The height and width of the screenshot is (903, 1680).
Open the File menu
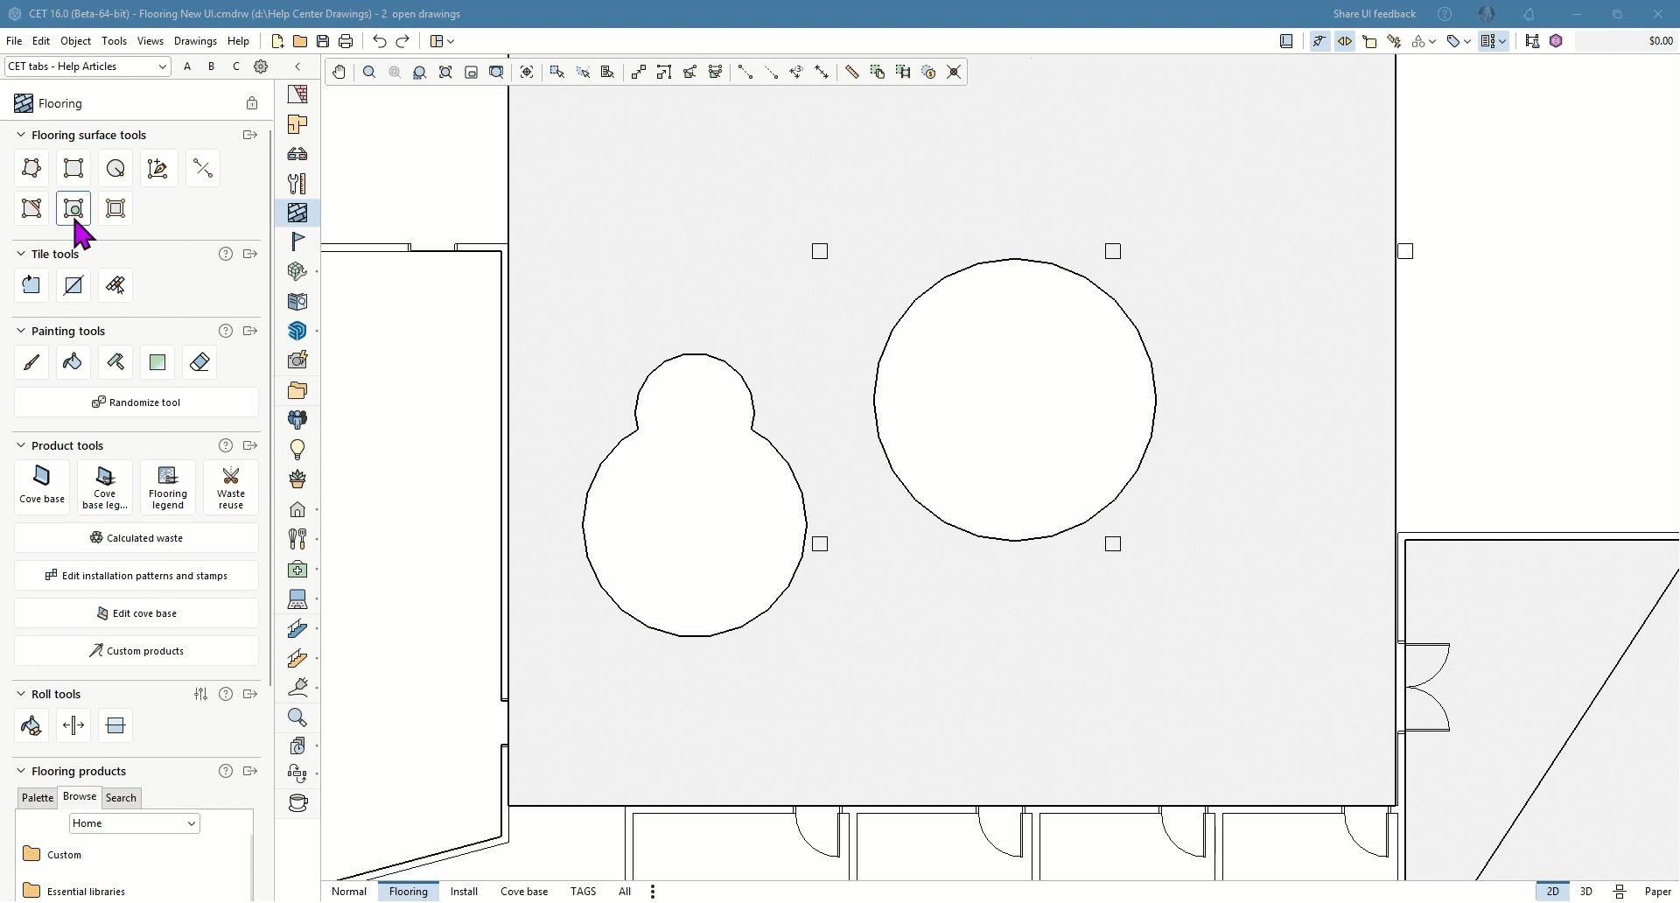(14, 41)
